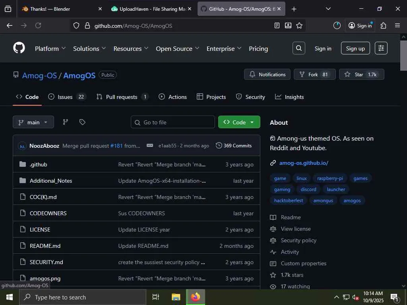The image size is (407, 305).
Task: Open the notification center icon
Action: [x=395, y=297]
